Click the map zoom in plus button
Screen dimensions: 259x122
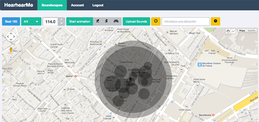pos(11,57)
